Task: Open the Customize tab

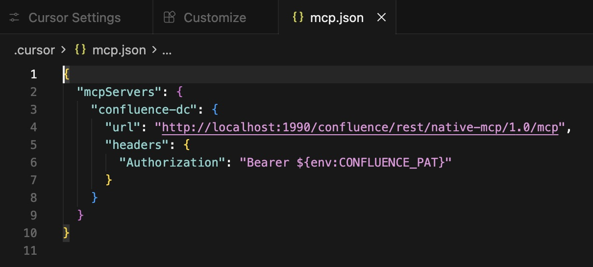Action: pyautogui.click(x=215, y=18)
